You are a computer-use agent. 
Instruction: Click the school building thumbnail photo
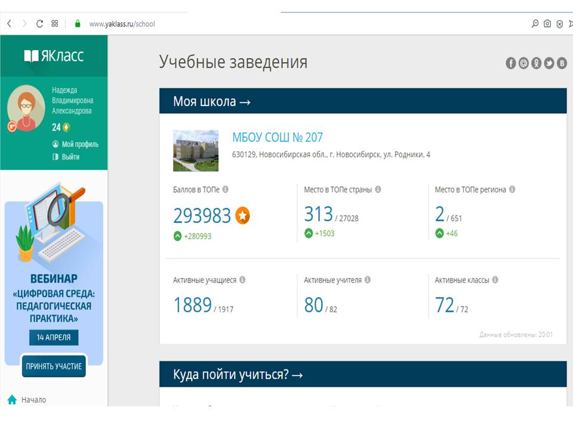195,151
